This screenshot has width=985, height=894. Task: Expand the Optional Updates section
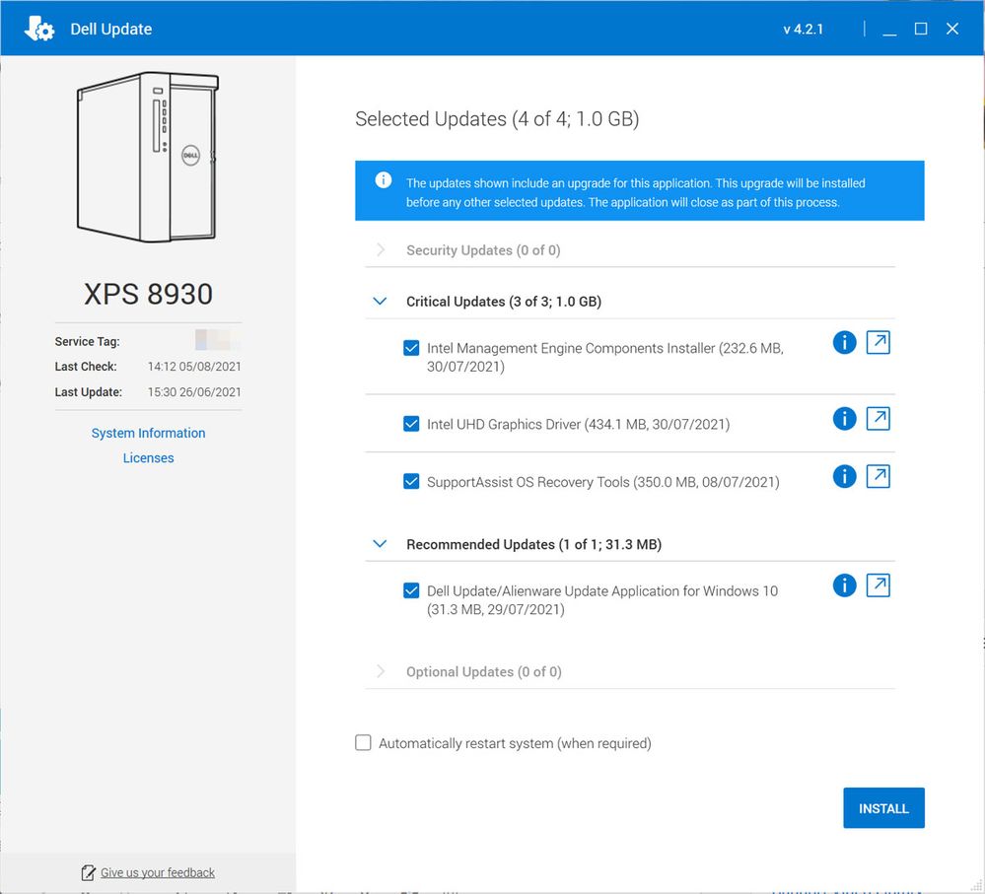pos(380,671)
